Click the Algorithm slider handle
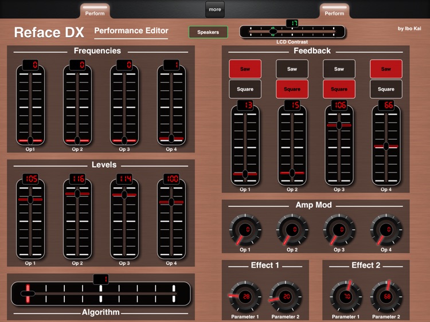Viewport: 430px width, 322px height. tap(28, 293)
